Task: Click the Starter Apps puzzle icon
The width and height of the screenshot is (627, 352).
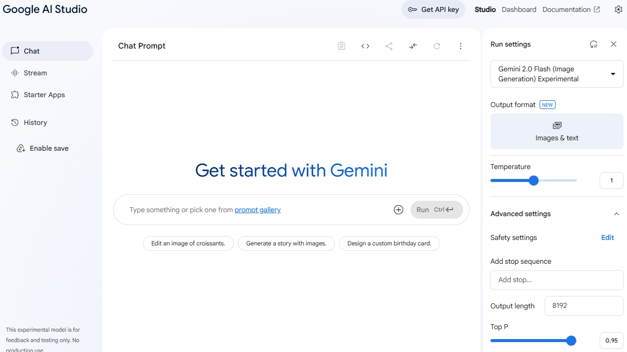Action: [x=15, y=95]
